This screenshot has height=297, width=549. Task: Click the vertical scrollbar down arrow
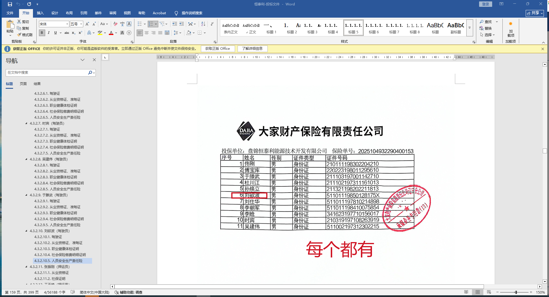pyautogui.click(x=545, y=281)
